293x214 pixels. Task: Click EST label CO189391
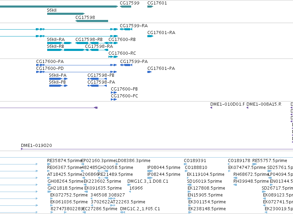tap(195, 161)
